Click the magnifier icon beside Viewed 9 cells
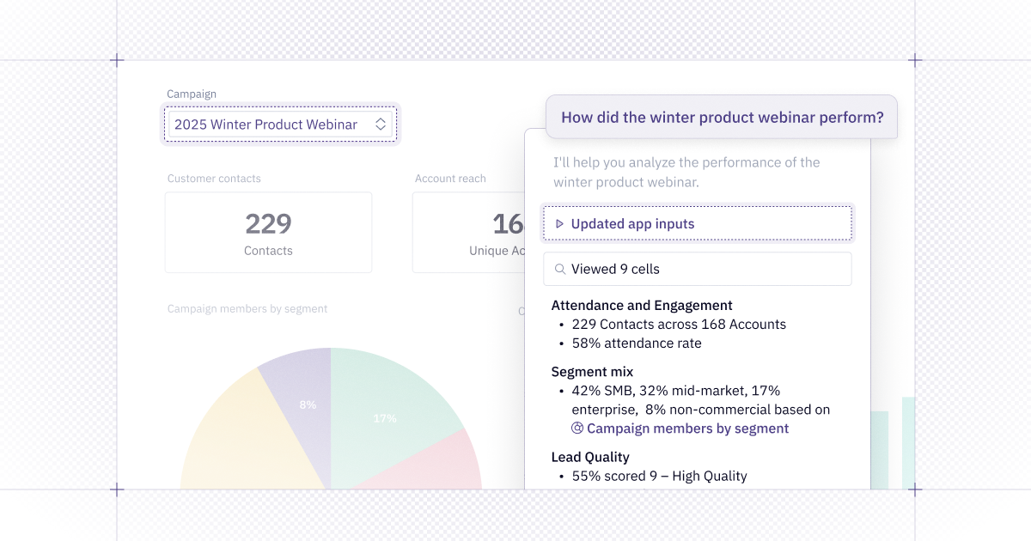Image resolution: width=1031 pixels, height=541 pixels. 560,269
